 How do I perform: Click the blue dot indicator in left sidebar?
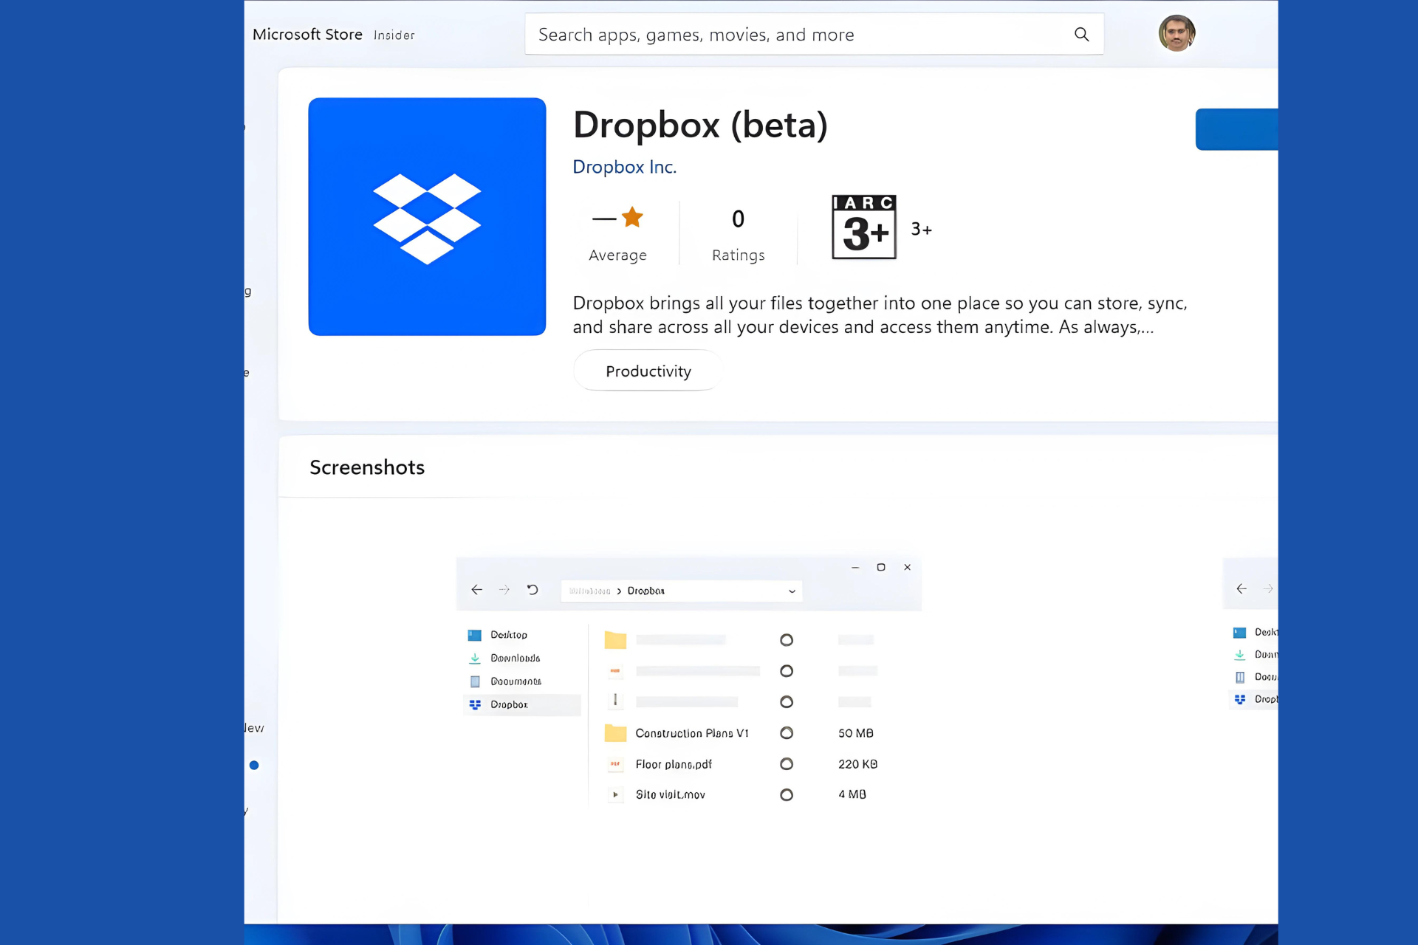pos(254,765)
